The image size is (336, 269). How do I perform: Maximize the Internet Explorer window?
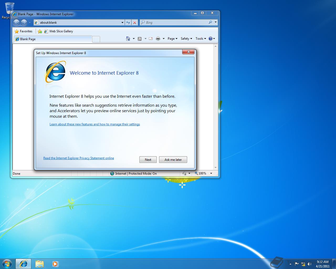click(x=202, y=13)
